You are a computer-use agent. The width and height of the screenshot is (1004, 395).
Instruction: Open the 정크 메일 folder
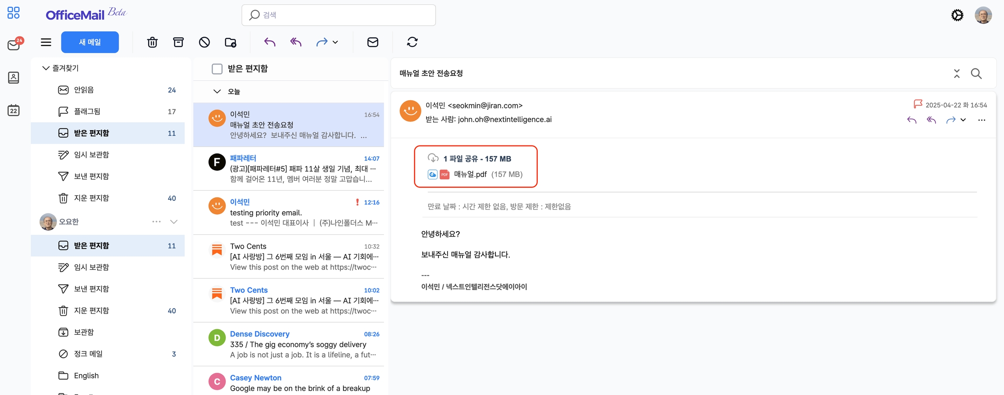coord(88,354)
